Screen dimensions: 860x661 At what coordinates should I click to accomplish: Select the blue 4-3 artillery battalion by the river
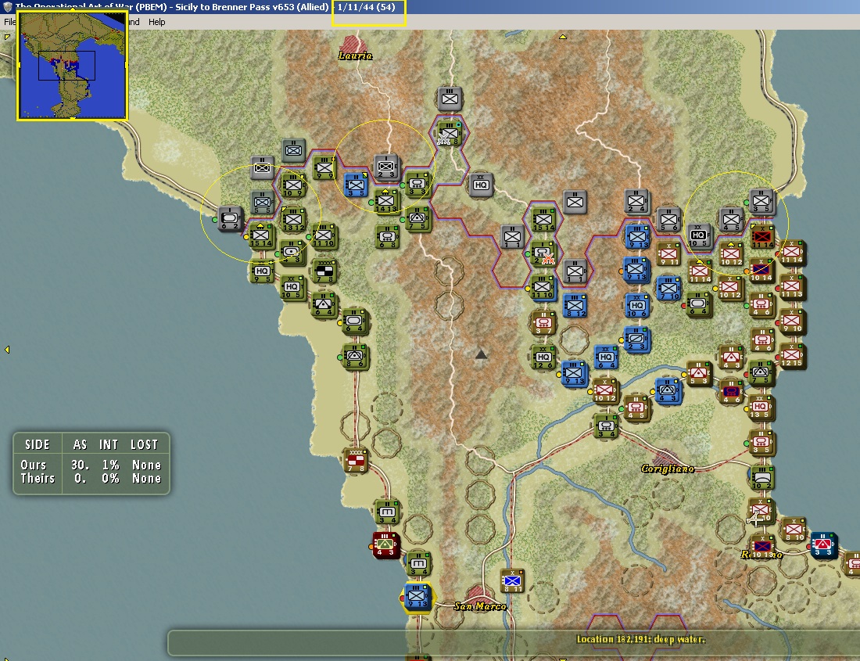668,391
